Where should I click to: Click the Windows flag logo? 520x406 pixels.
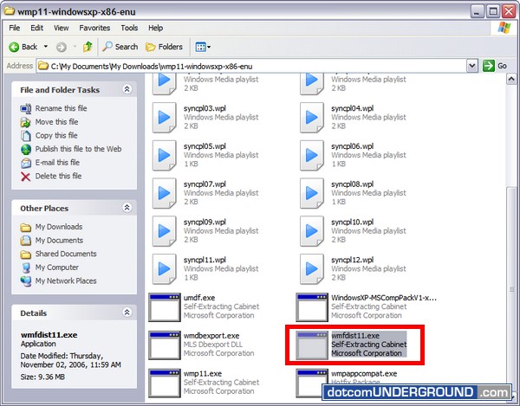pos(504,29)
